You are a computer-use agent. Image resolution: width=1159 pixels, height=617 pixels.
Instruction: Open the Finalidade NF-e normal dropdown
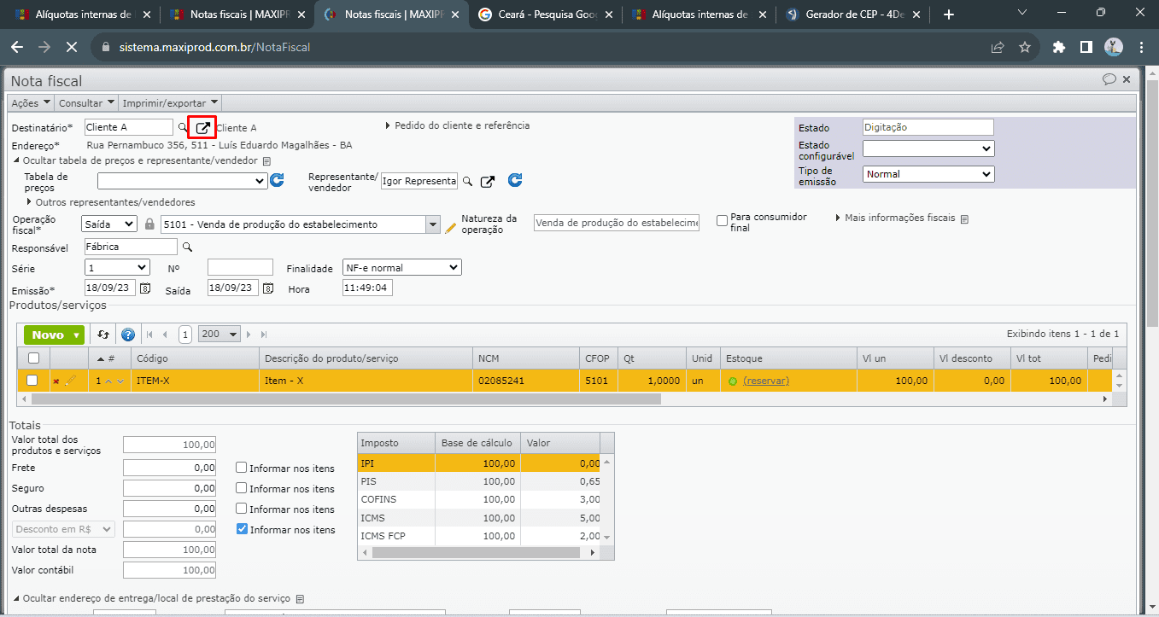point(401,268)
